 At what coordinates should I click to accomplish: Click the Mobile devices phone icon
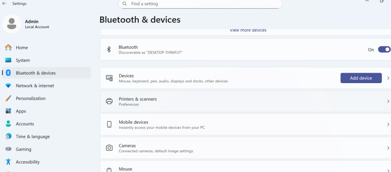pos(109,124)
